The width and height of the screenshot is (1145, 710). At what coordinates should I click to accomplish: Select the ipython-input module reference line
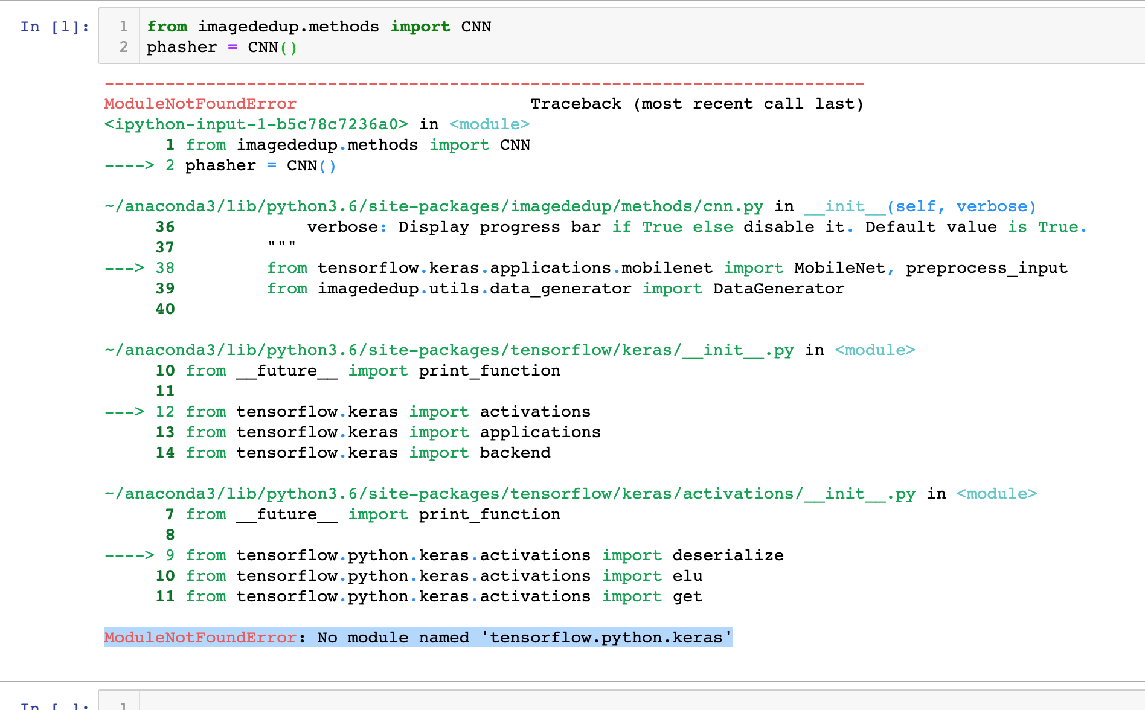coord(316,124)
